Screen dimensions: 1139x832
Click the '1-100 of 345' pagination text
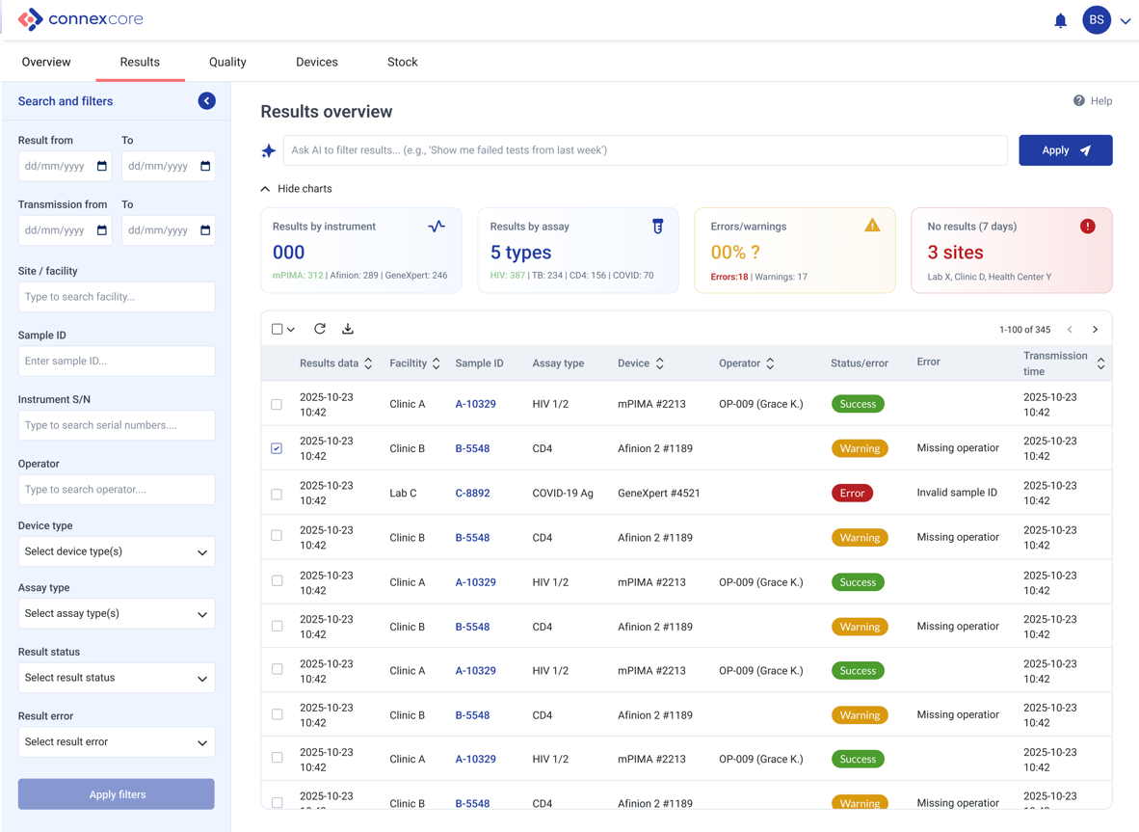1025,329
